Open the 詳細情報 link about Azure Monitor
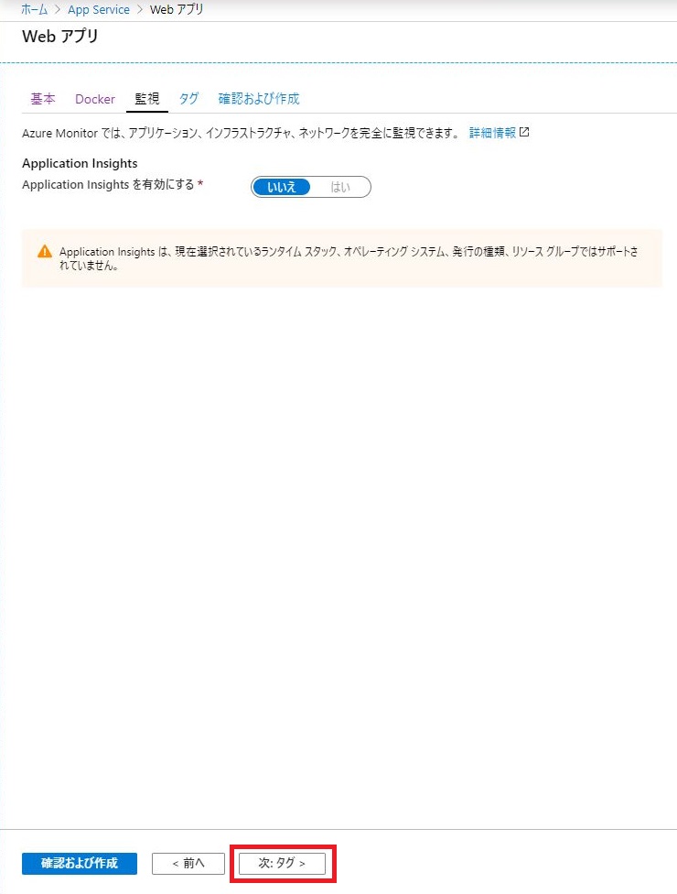This screenshot has width=677, height=894. [x=492, y=133]
